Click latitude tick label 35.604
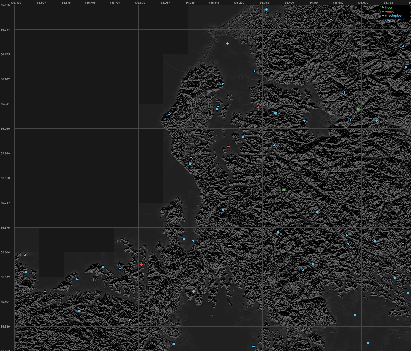The image size is (411, 351). point(5,252)
